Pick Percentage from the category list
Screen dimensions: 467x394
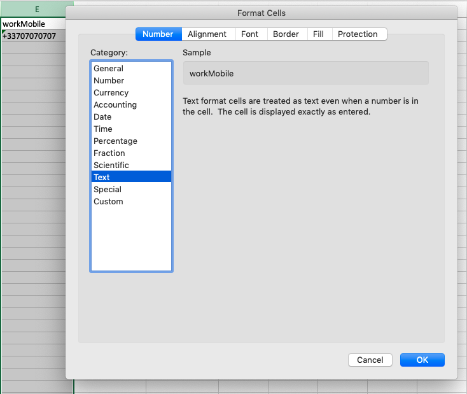pos(115,141)
